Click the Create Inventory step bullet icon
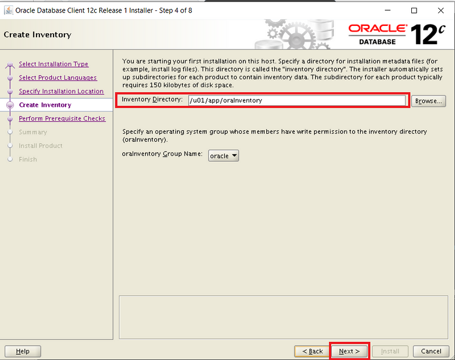The width and height of the screenshot is (455, 360). click(10, 105)
